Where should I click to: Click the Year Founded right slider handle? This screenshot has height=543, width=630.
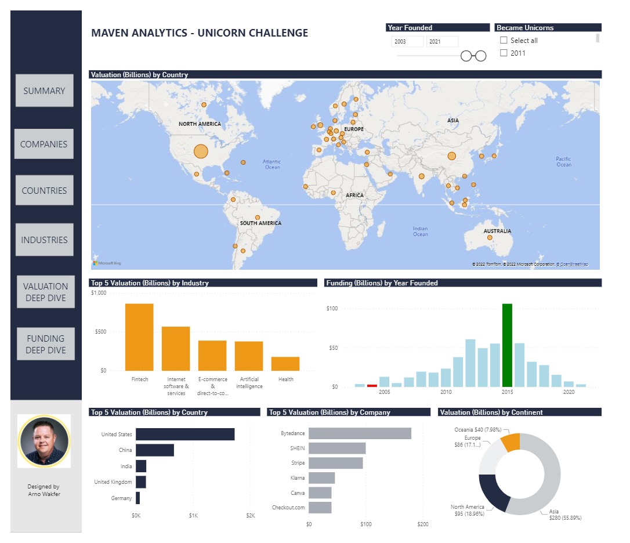pyautogui.click(x=480, y=56)
